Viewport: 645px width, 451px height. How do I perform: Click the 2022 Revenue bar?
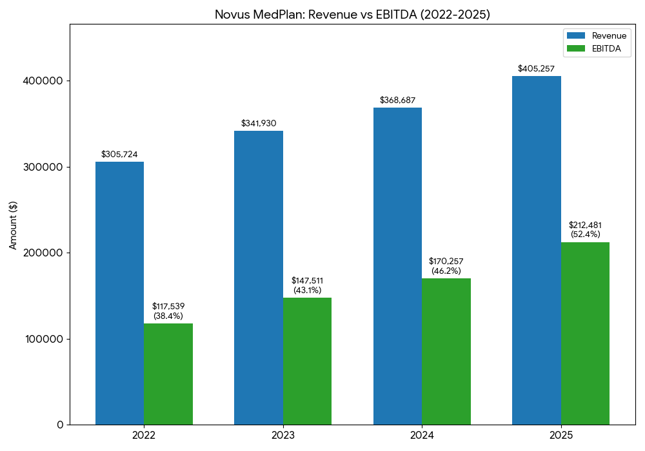pos(119,293)
